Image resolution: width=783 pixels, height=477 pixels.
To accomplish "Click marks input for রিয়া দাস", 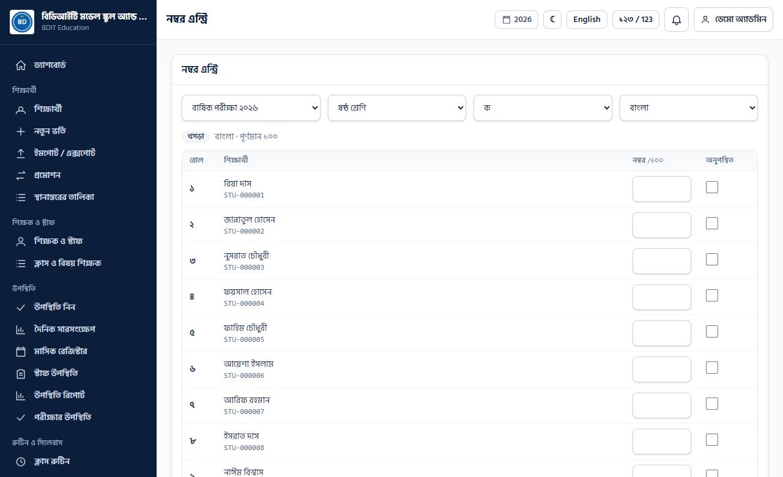I will click(662, 189).
